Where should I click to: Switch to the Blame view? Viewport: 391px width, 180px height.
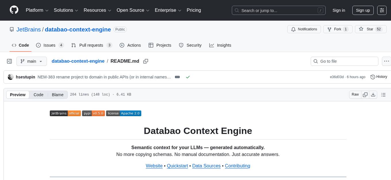click(57, 95)
